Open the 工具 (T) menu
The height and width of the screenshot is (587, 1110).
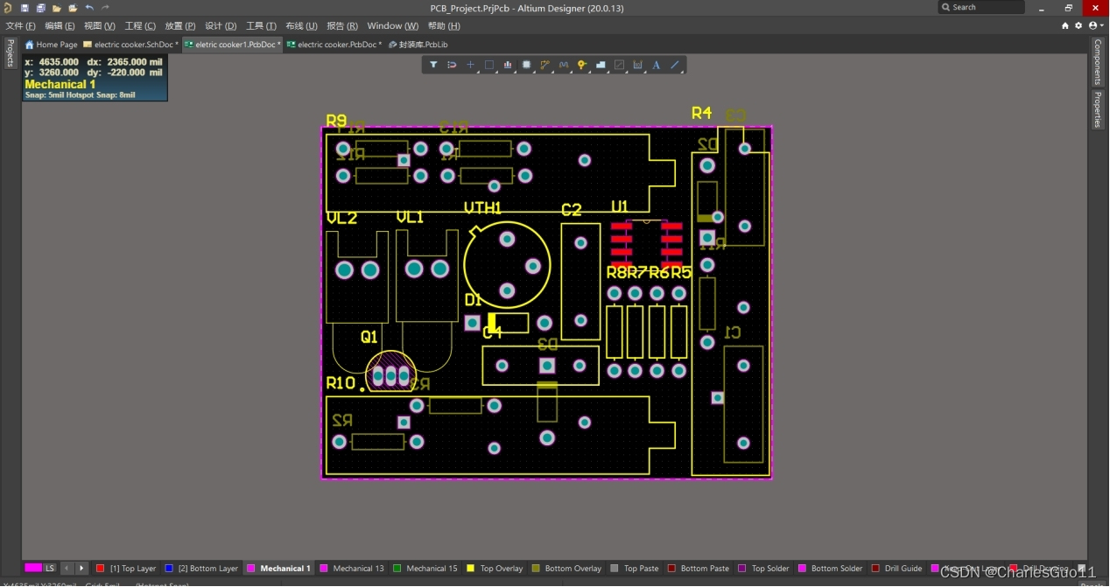(261, 26)
